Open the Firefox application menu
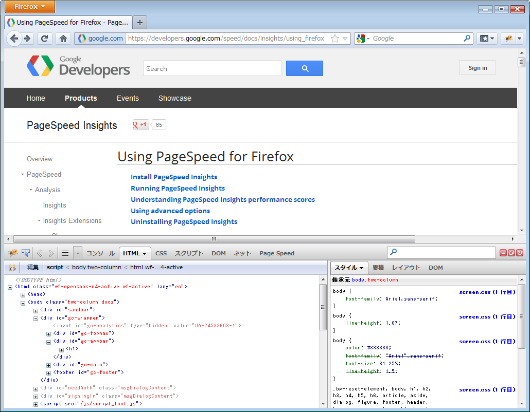 click(30, 6)
